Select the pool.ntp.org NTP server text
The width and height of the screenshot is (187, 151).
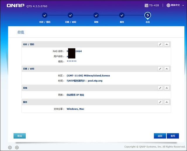pyautogui.click(x=95, y=81)
